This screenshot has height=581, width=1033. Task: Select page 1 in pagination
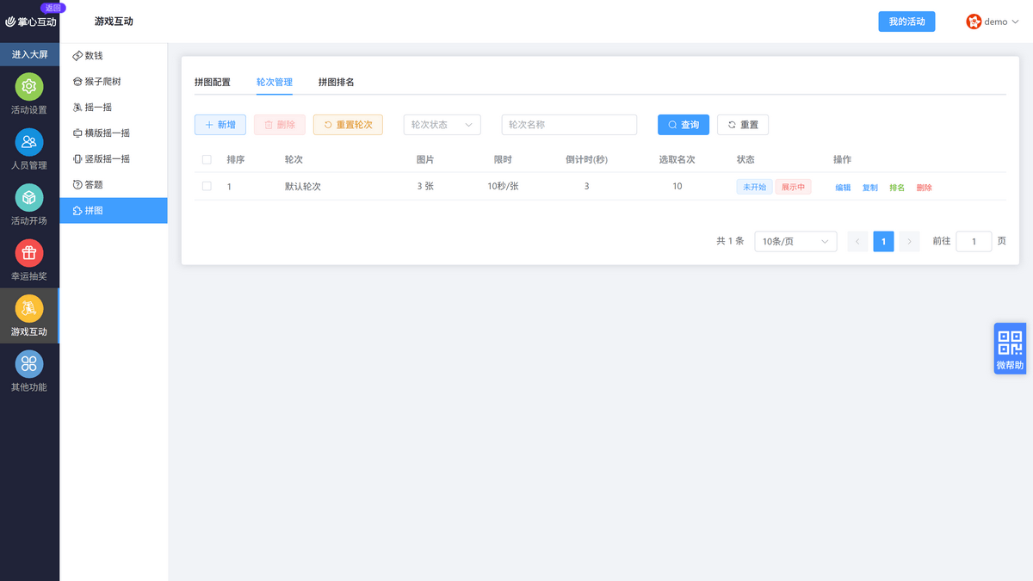pyautogui.click(x=883, y=242)
